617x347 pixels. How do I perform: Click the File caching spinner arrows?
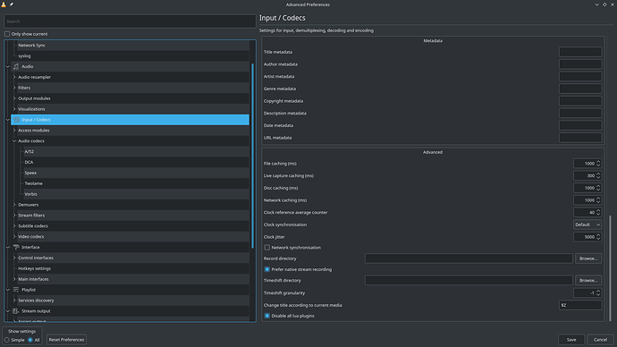coord(598,164)
